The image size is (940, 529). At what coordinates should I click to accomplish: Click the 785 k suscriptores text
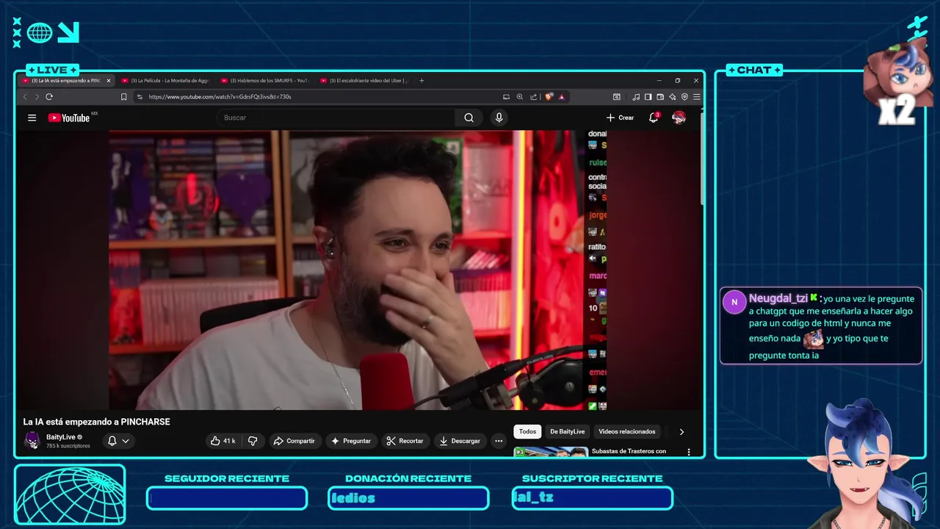pyautogui.click(x=68, y=446)
